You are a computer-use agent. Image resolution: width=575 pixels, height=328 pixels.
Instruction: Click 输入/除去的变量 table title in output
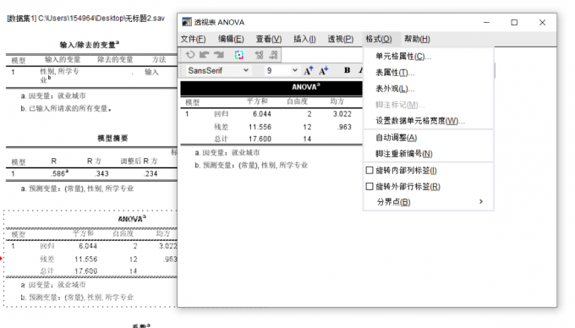[x=89, y=45]
